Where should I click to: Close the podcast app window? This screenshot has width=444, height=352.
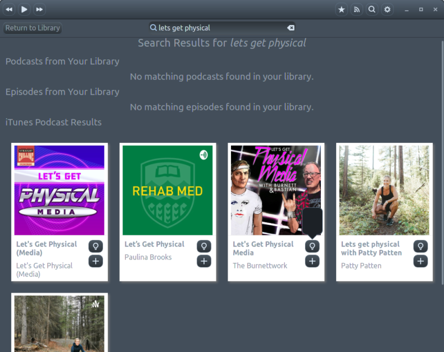[436, 10]
